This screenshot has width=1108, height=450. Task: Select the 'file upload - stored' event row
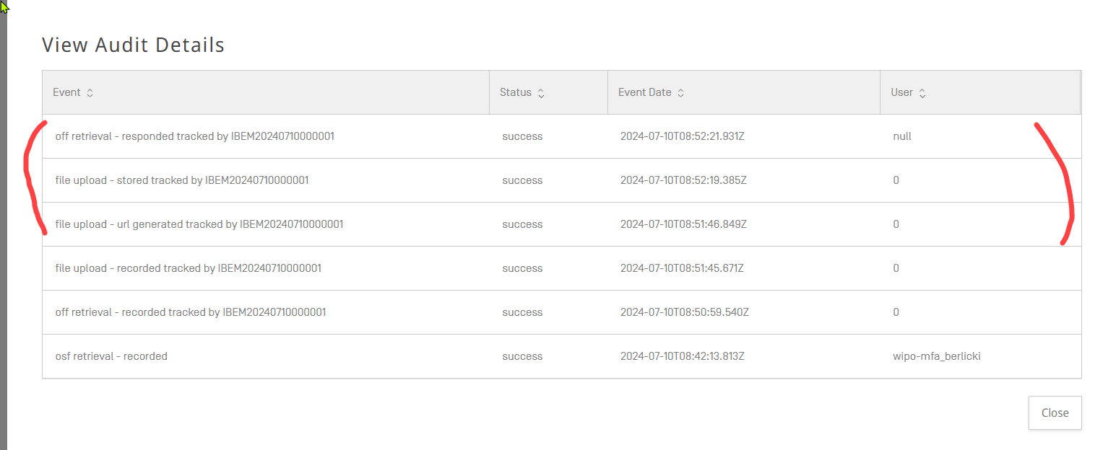tap(181, 180)
